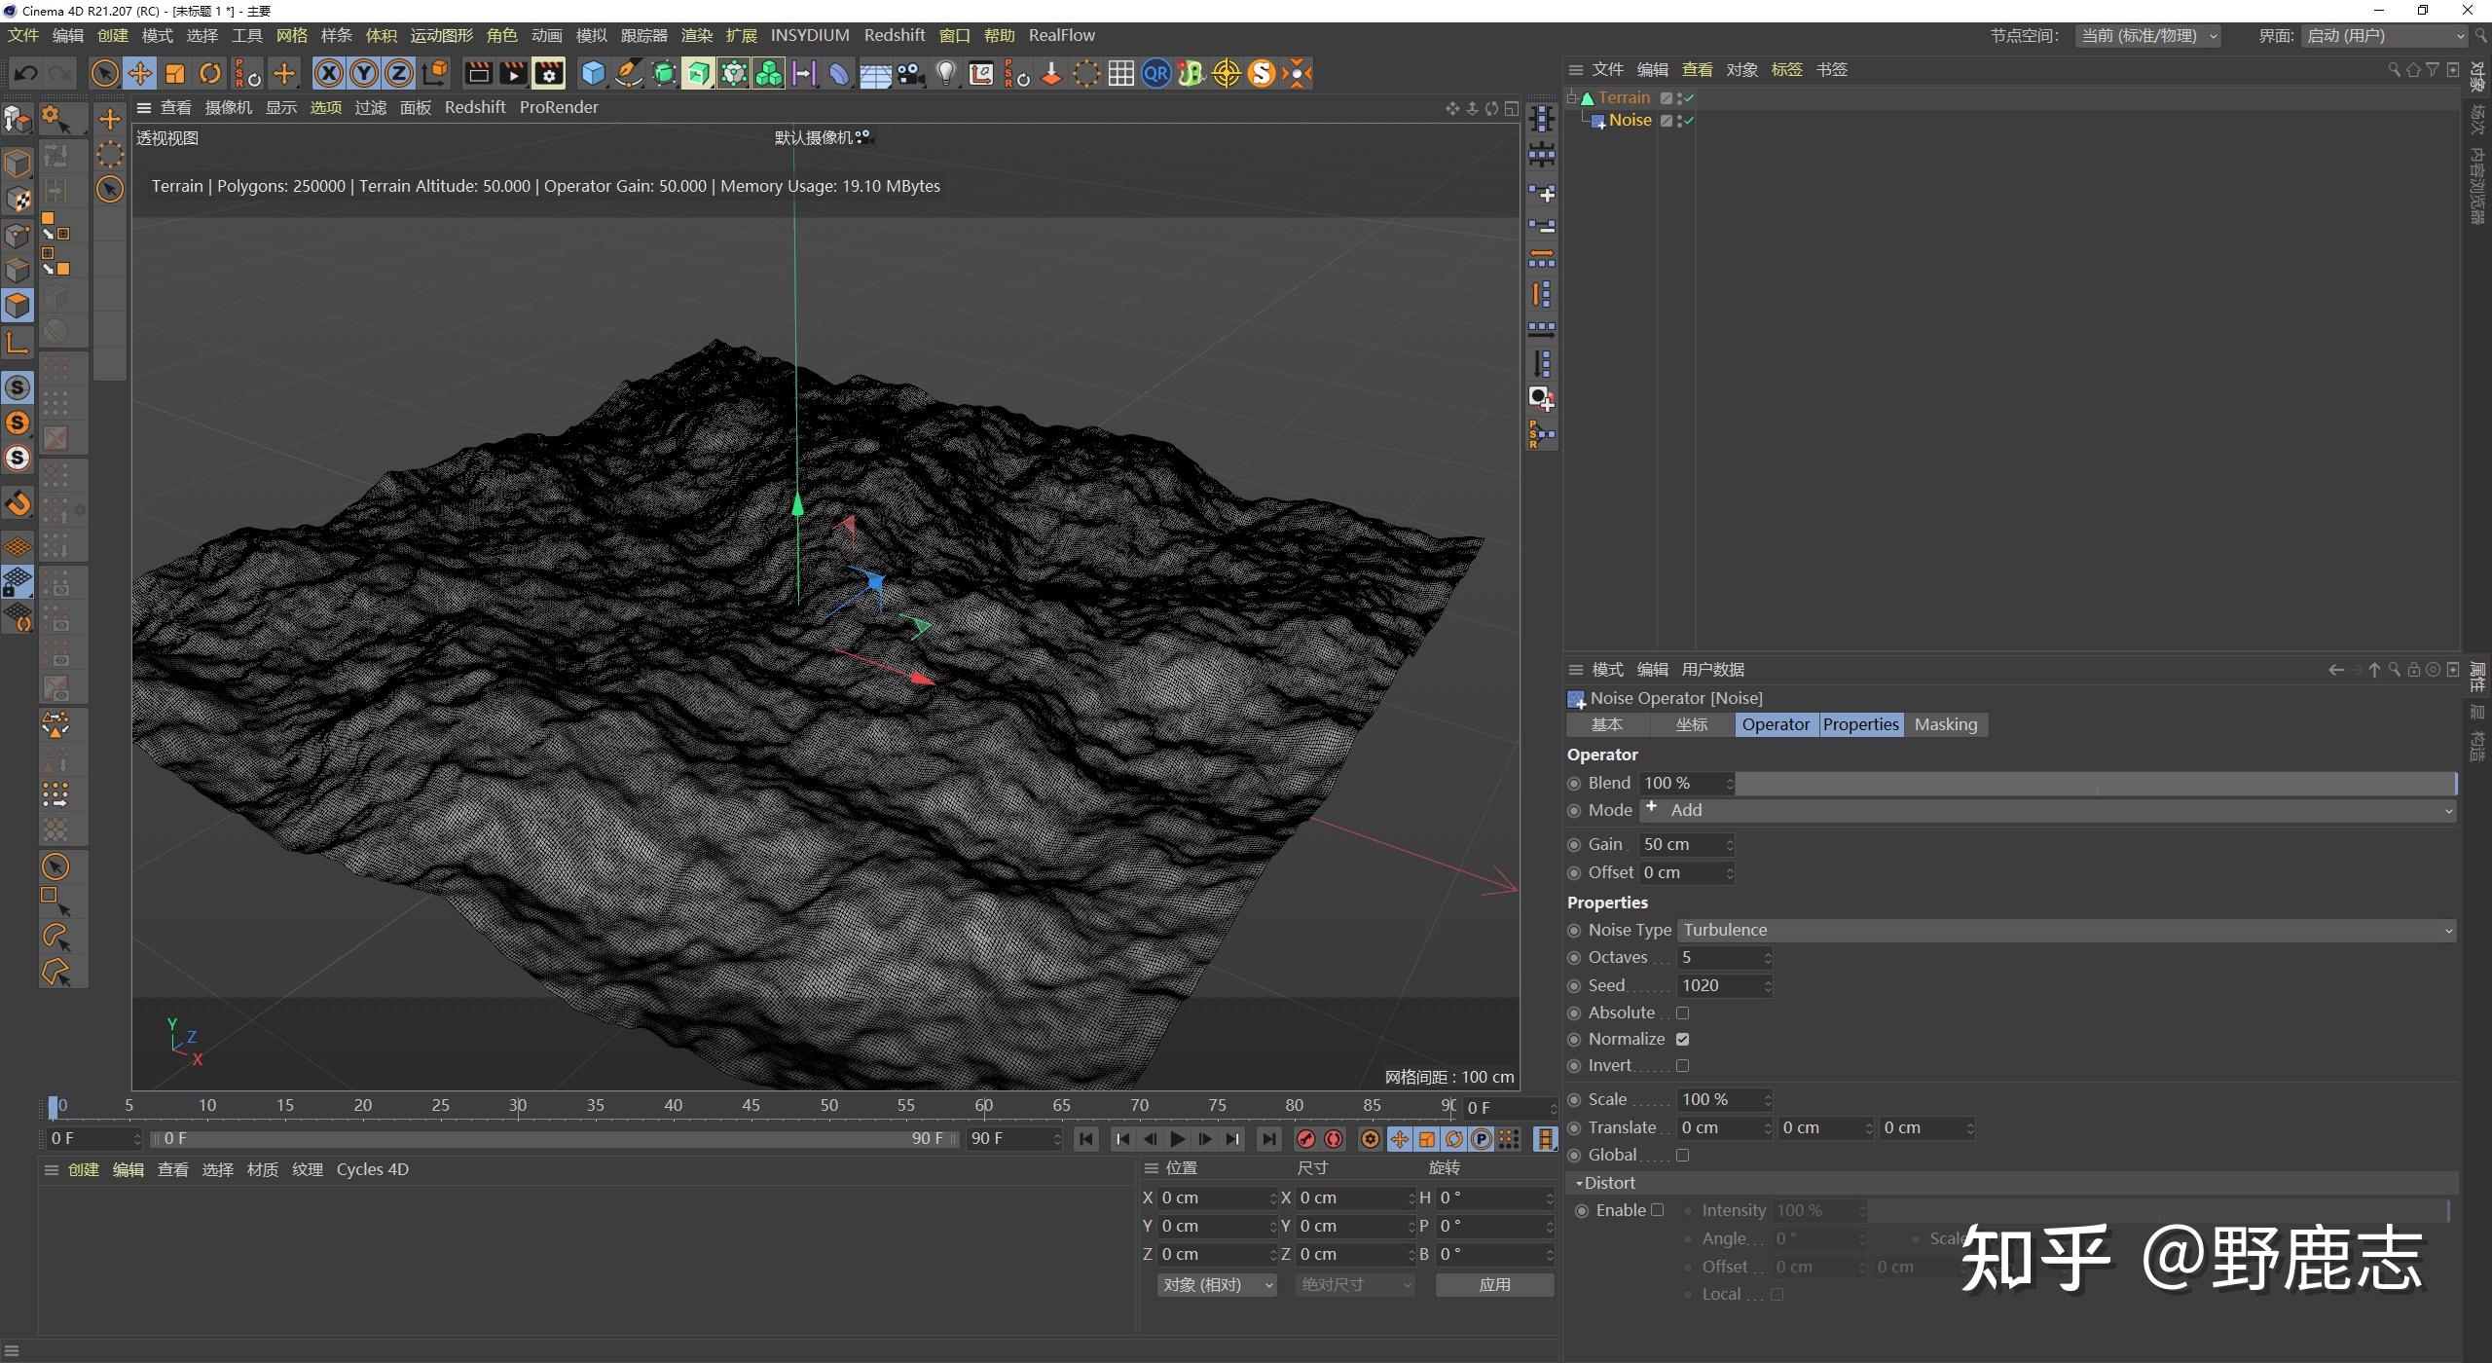Click the Blend slider bar

click(x=2093, y=784)
